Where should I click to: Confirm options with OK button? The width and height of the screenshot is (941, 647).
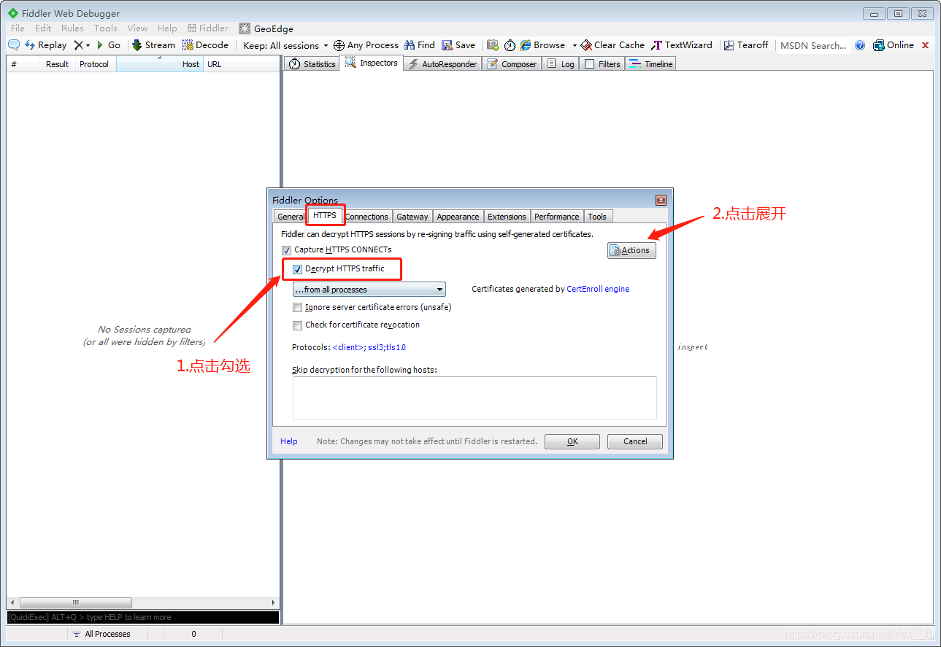(x=572, y=441)
